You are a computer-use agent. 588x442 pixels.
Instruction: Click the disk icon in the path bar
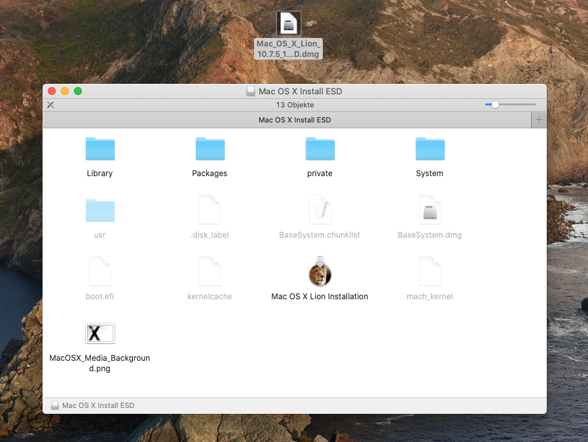click(55, 405)
